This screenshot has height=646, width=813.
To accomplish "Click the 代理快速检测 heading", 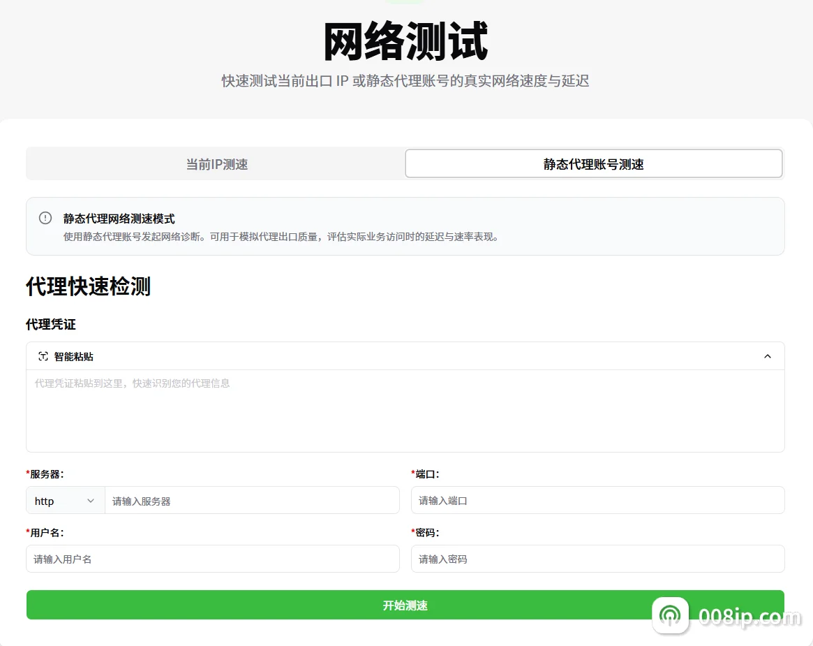I will (88, 286).
